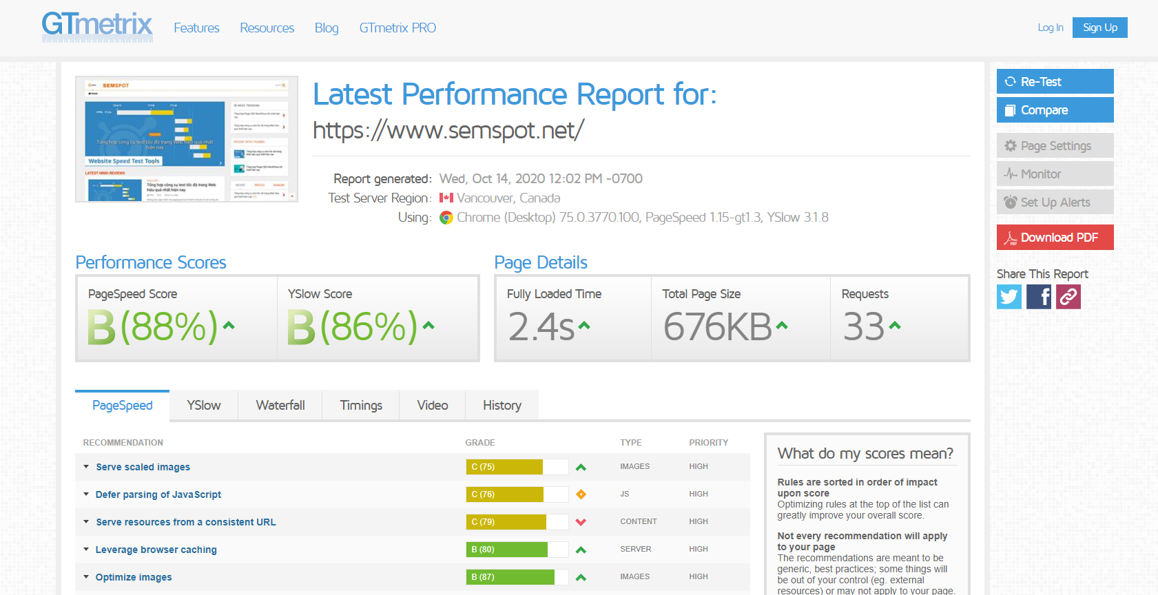Click the Canada flag icon
Image resolution: width=1158 pixels, height=595 pixels.
click(x=446, y=198)
